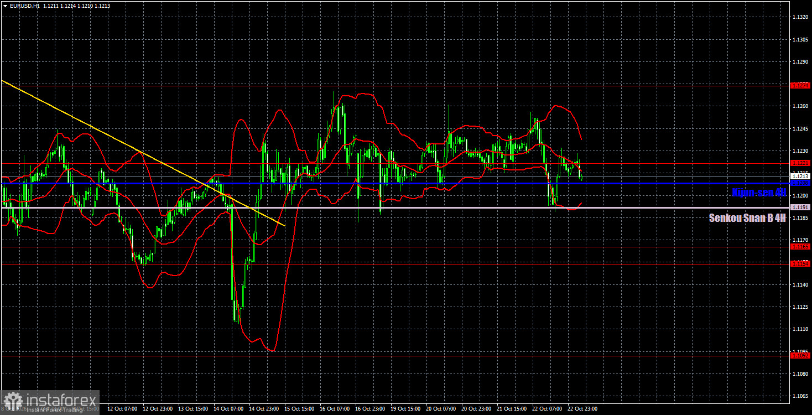
Task: Click the 1.1140 price scale value
Action: 800,284
